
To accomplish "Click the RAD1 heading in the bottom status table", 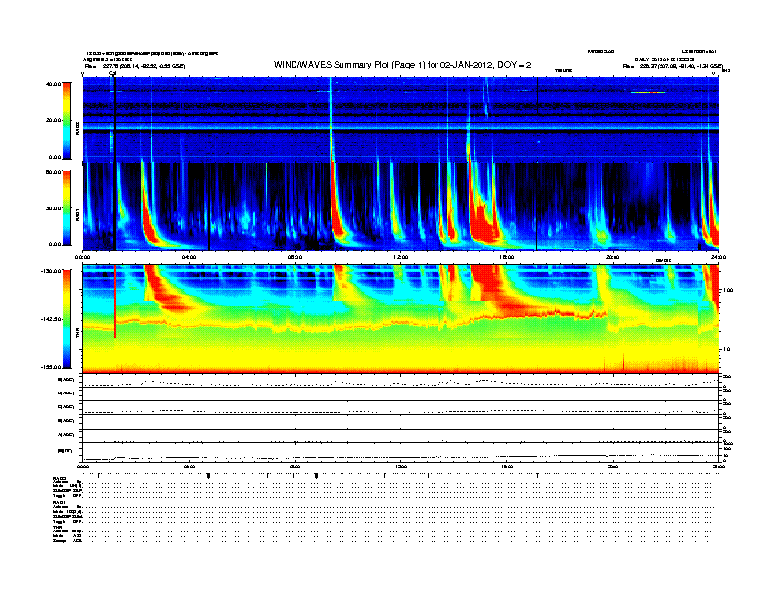I will [x=58, y=503].
